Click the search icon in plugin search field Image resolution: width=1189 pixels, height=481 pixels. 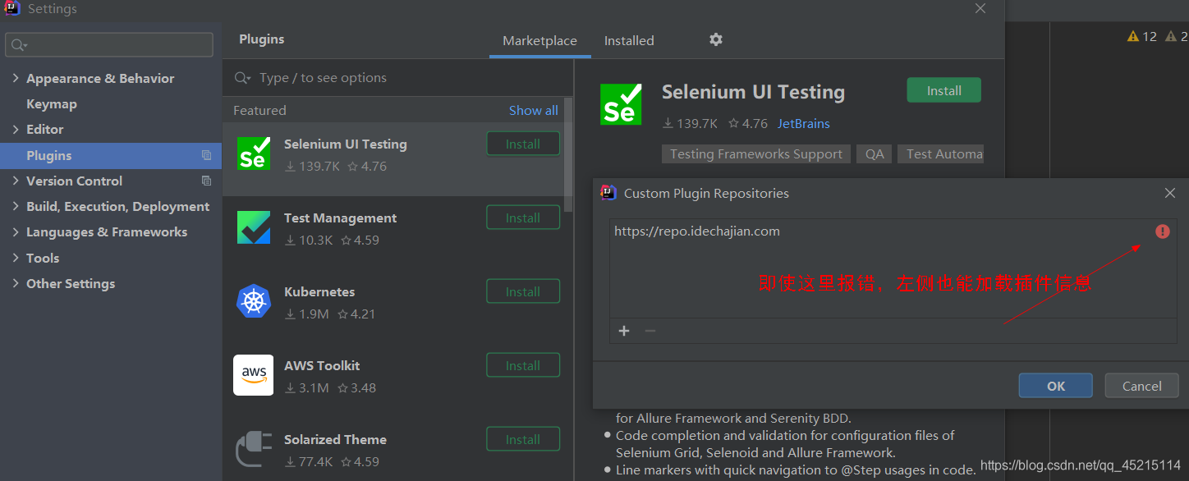(x=242, y=78)
